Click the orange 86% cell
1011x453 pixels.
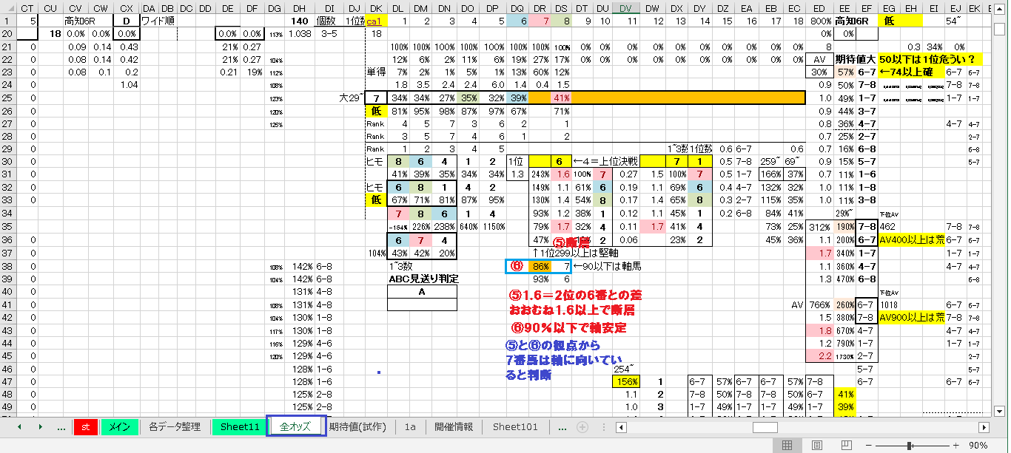[541, 265]
